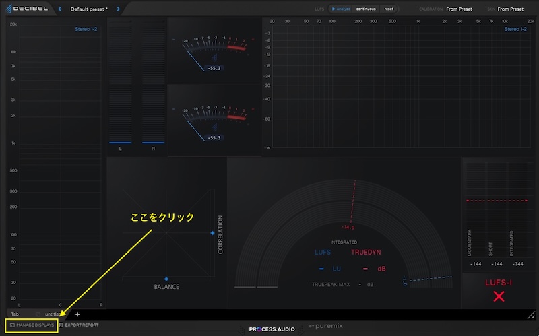Click the plus icon to add a tab
The image size is (539, 336).
tap(77, 314)
